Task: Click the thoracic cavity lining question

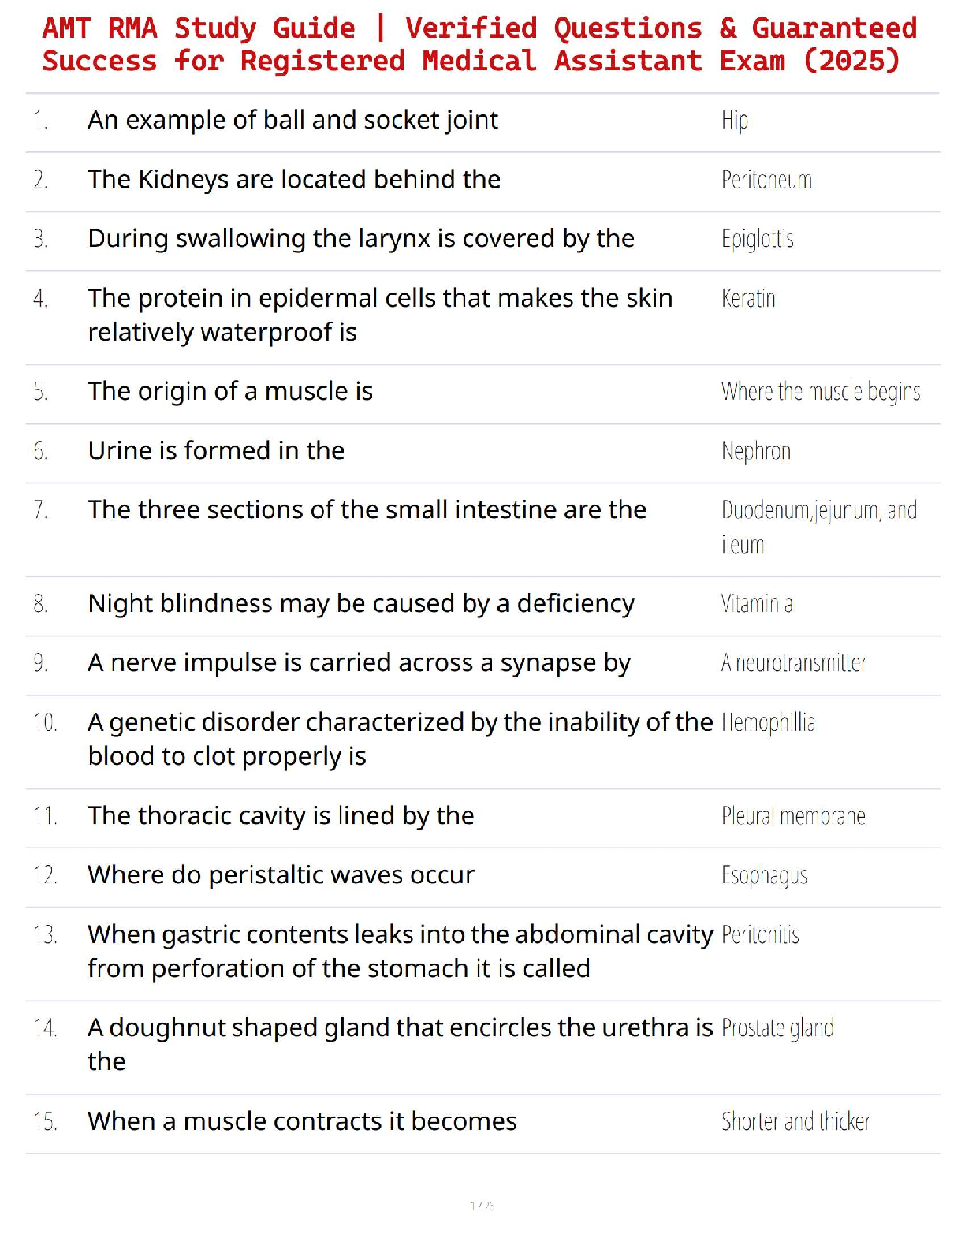Action: click(281, 815)
